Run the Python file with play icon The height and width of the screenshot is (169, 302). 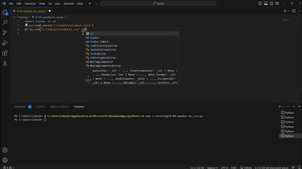285,11
